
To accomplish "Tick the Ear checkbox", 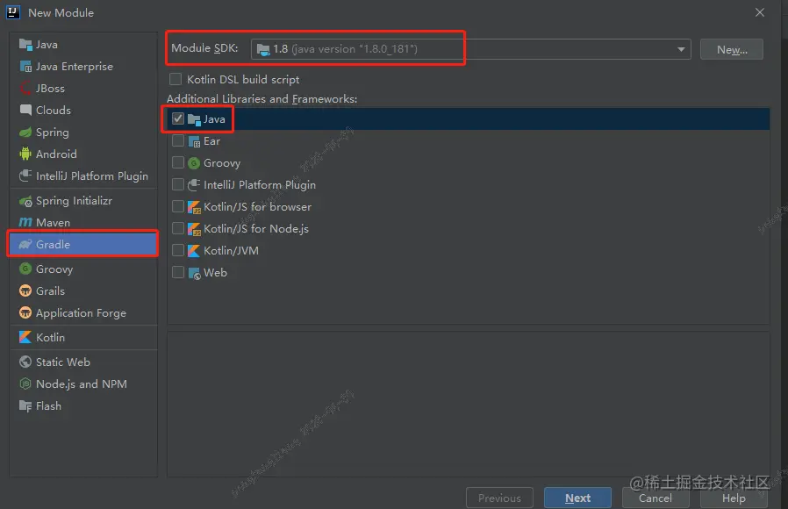I will click(x=178, y=140).
